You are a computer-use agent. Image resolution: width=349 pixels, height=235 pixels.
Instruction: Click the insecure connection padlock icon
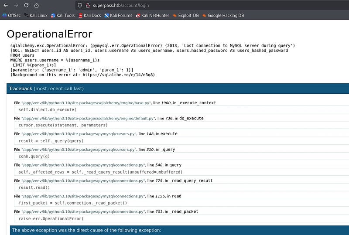(x=87, y=5)
